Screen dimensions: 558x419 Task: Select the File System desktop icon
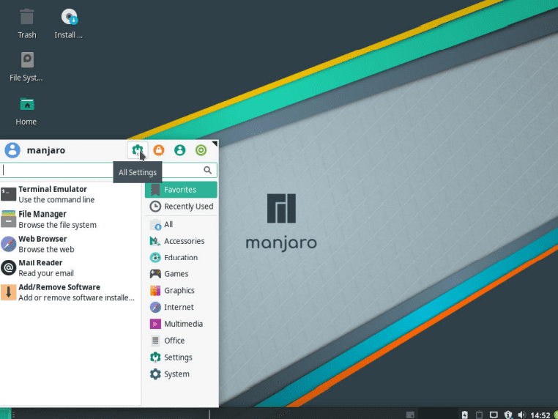pos(26,67)
